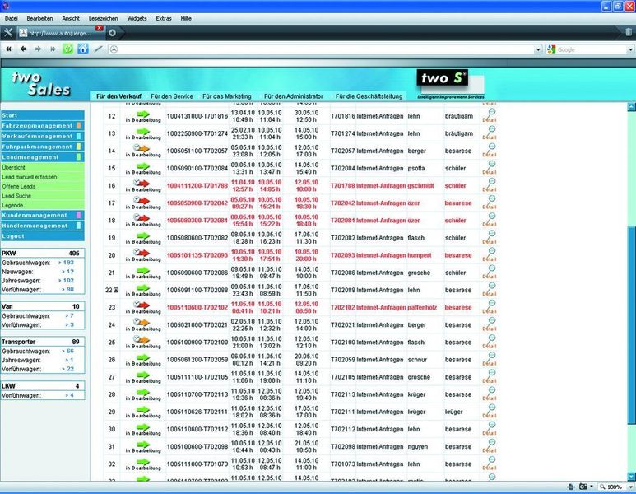The image size is (636, 494).
Task: Collapse the Leadmanagement section
Action: tap(42, 157)
